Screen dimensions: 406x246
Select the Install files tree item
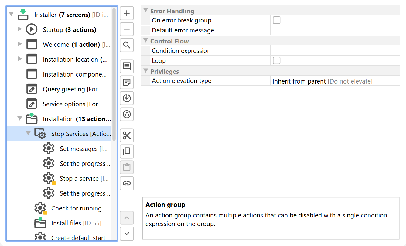[x=66, y=223]
